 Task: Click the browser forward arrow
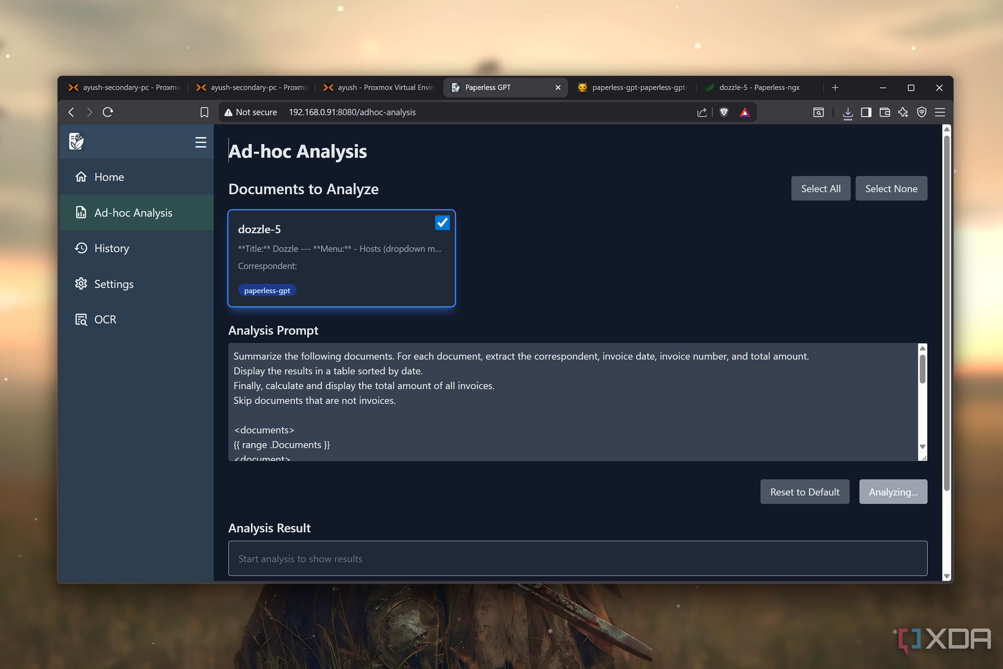click(90, 112)
